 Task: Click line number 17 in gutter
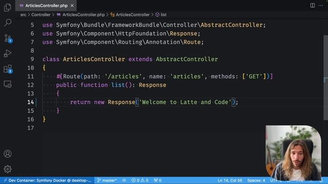click(x=31, y=128)
